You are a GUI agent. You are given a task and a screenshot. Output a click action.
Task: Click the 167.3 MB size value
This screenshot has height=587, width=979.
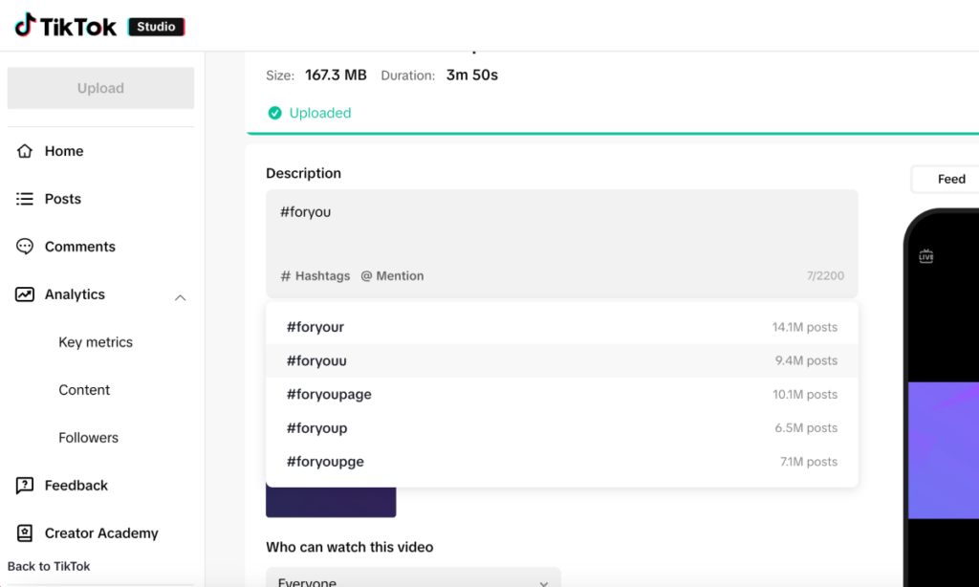[x=336, y=75]
